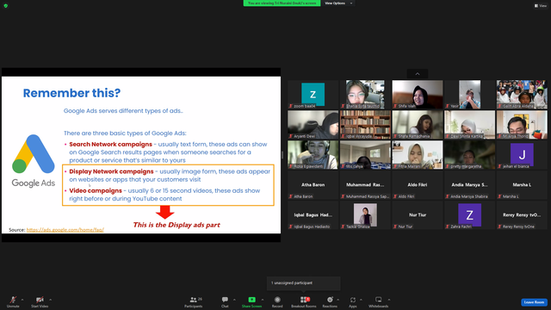Expand the arrow next to Apps

(361, 300)
